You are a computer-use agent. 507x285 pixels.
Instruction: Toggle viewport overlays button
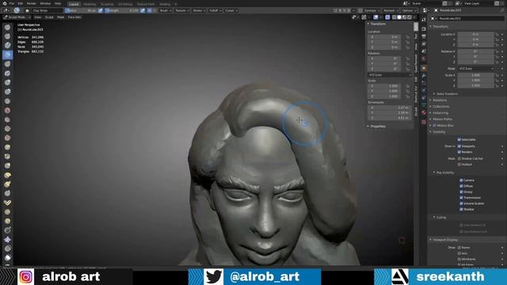click(375, 17)
